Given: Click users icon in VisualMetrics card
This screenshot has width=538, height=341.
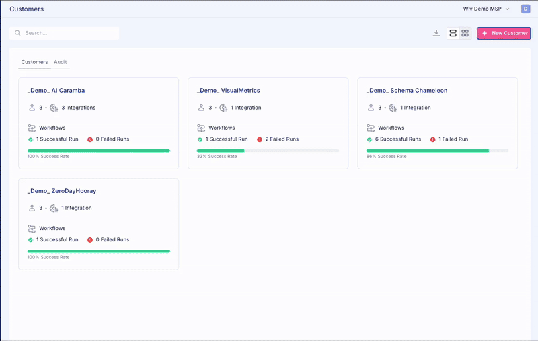Looking at the screenshot, I should tap(201, 108).
